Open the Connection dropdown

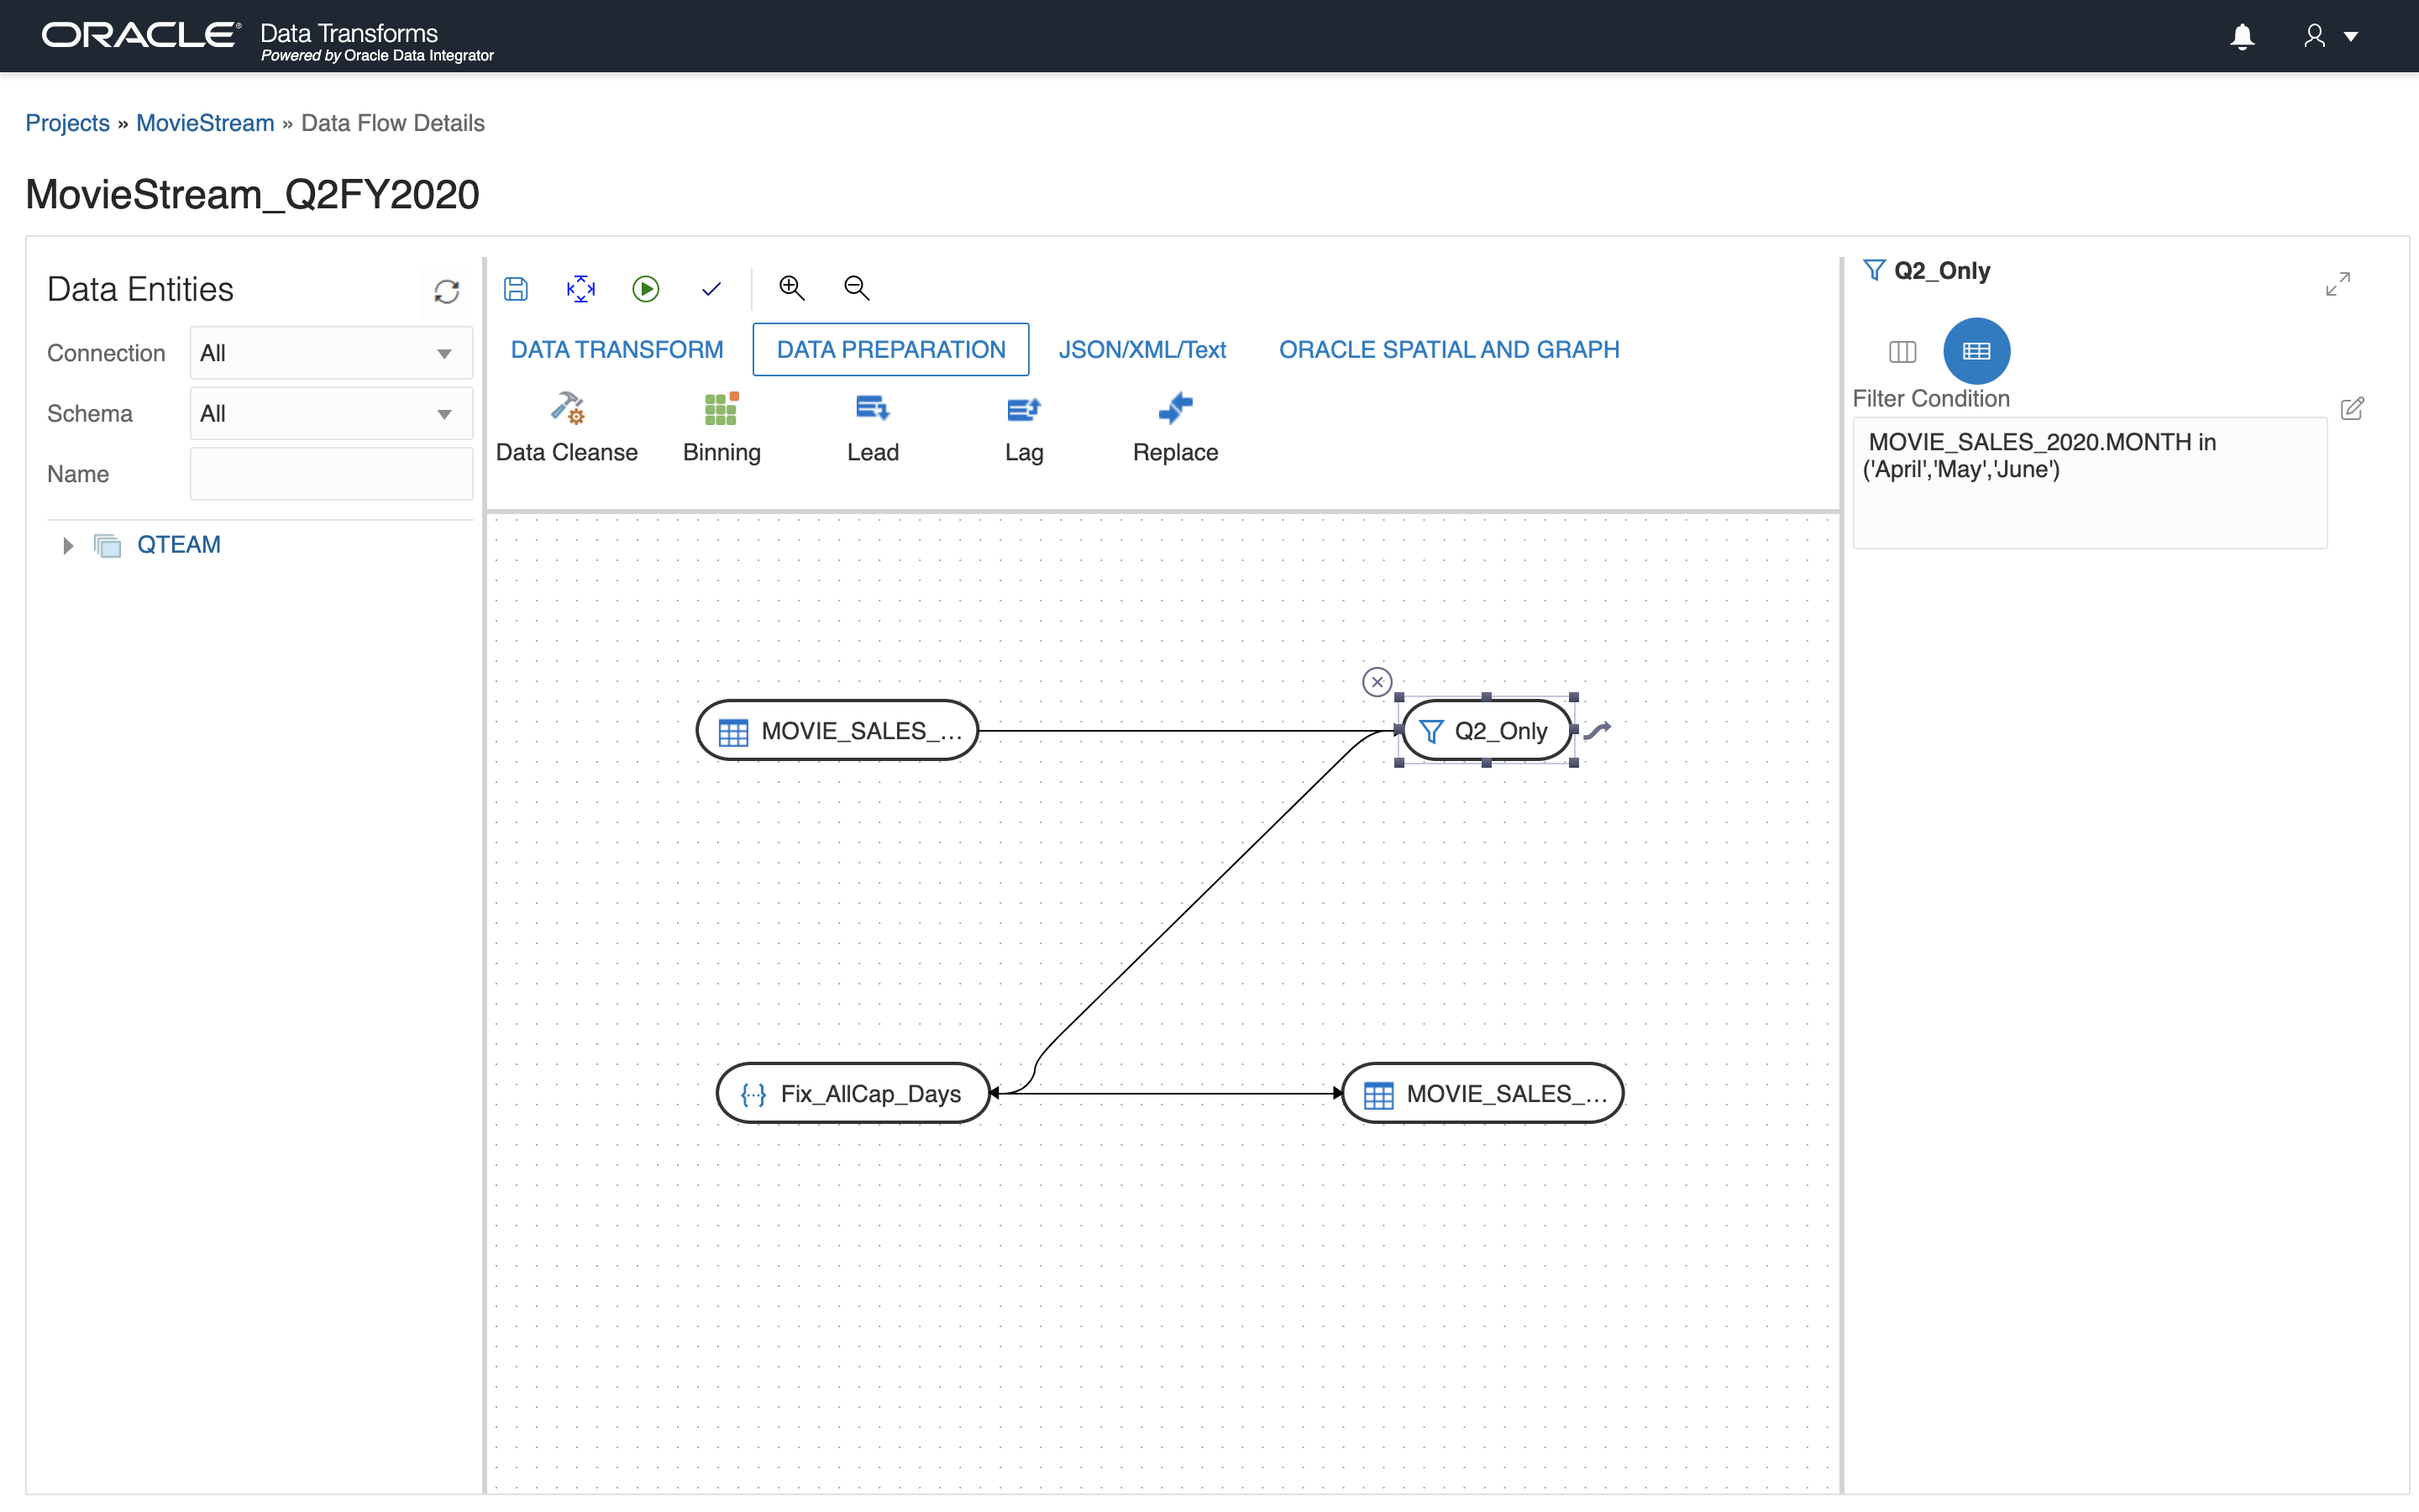pos(330,353)
